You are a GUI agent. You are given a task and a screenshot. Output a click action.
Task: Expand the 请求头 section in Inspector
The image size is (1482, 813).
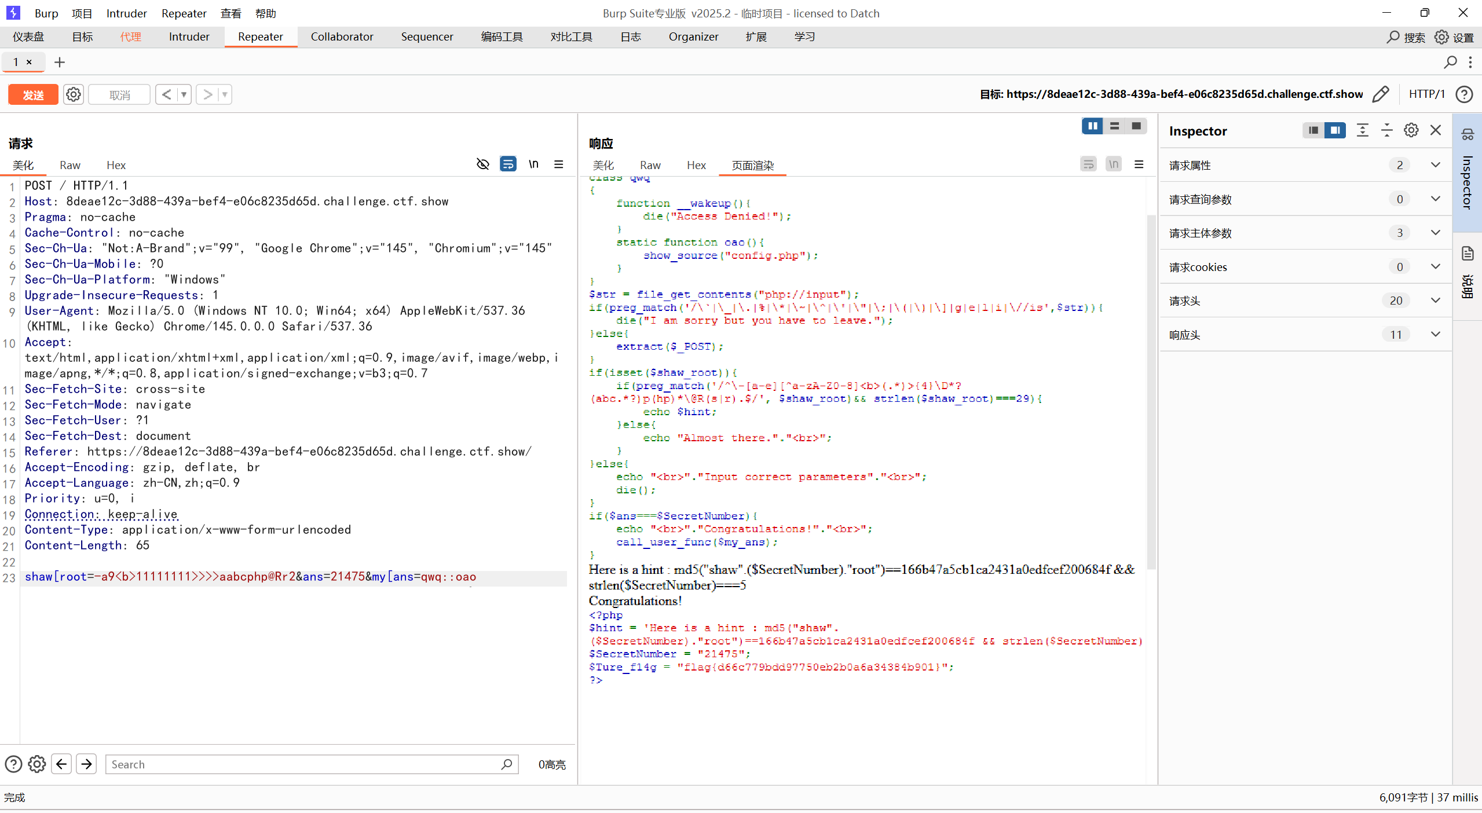(x=1436, y=301)
